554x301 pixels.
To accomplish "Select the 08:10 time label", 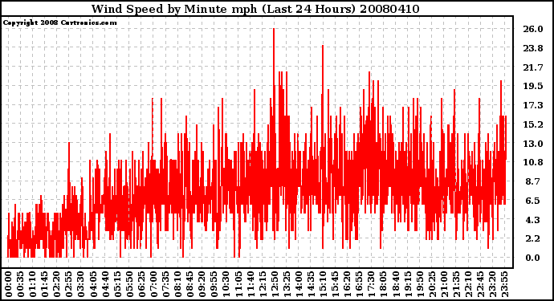I will pyautogui.click(x=177, y=284).
